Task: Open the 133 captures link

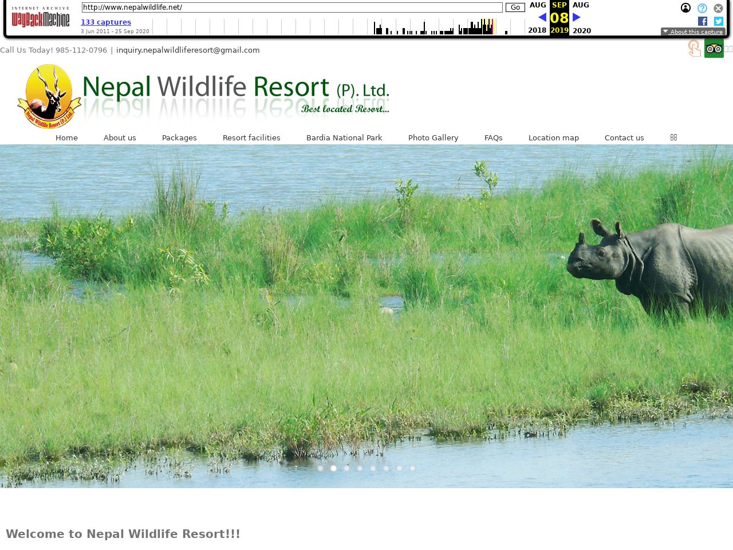Action: coord(106,22)
